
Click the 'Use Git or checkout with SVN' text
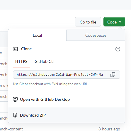51,84
